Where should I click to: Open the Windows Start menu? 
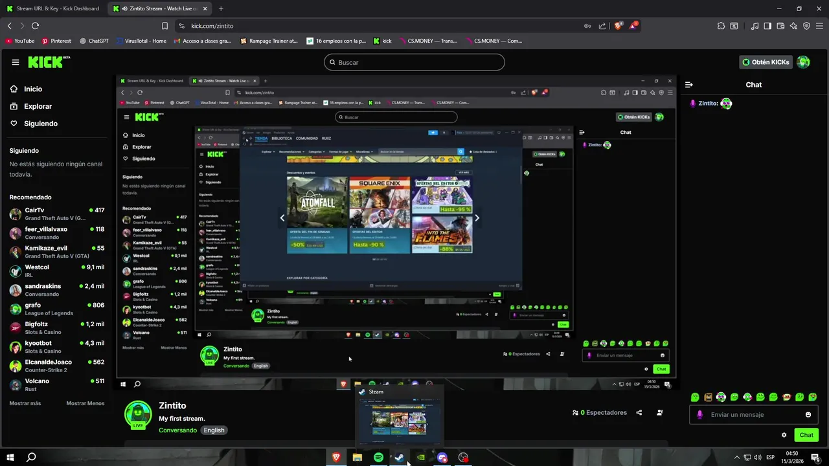pos(10,457)
